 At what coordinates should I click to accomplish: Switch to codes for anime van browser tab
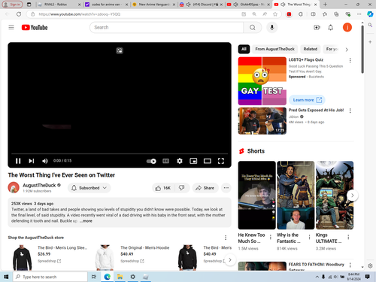click(106, 5)
